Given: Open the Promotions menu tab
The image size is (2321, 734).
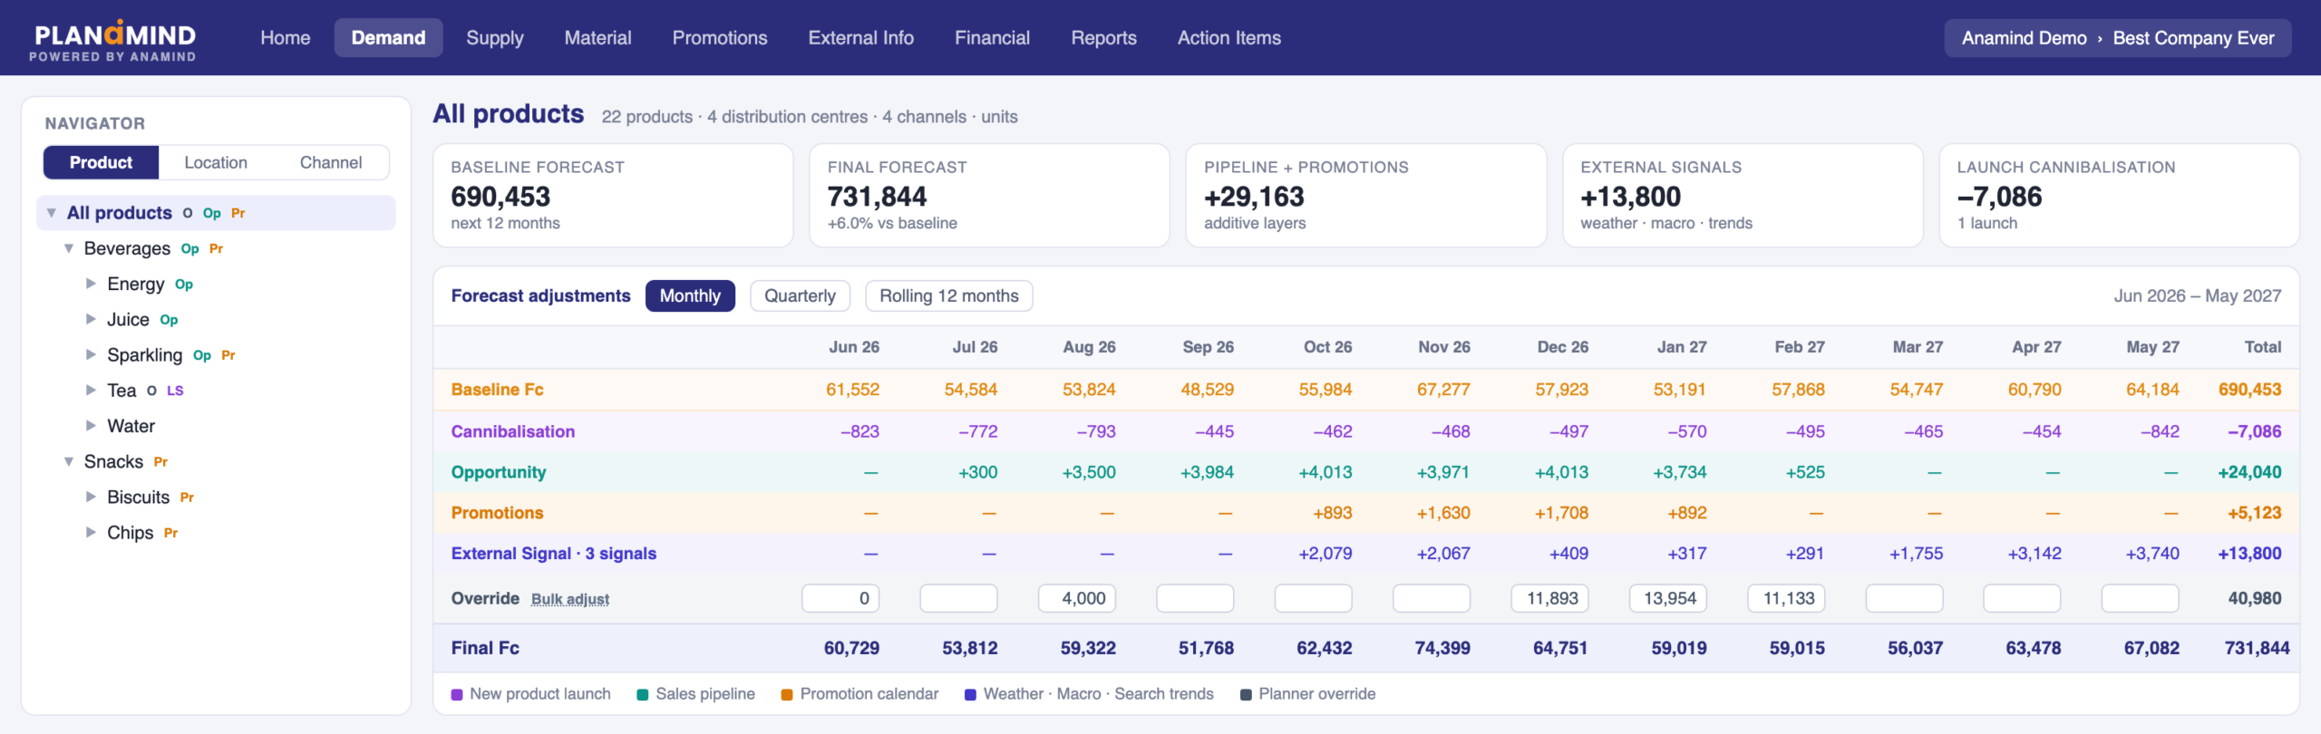Looking at the screenshot, I should 720,38.
